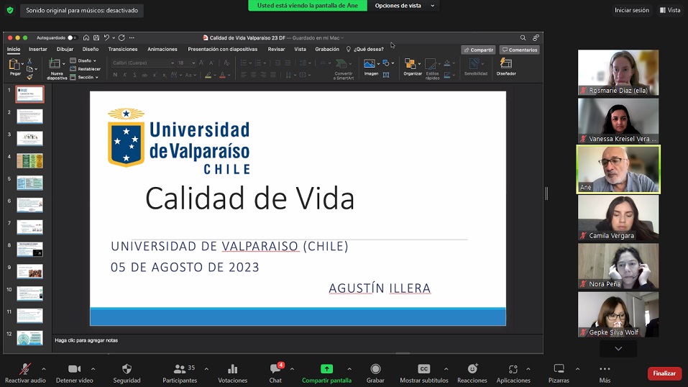Click Iniciar sesión link

tap(631, 10)
